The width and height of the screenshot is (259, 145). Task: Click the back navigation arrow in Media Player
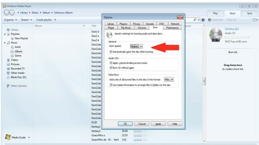coord(6,12)
